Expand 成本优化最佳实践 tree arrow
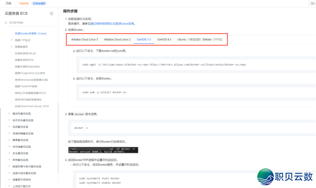The image size is (316, 188). click(x=9, y=120)
